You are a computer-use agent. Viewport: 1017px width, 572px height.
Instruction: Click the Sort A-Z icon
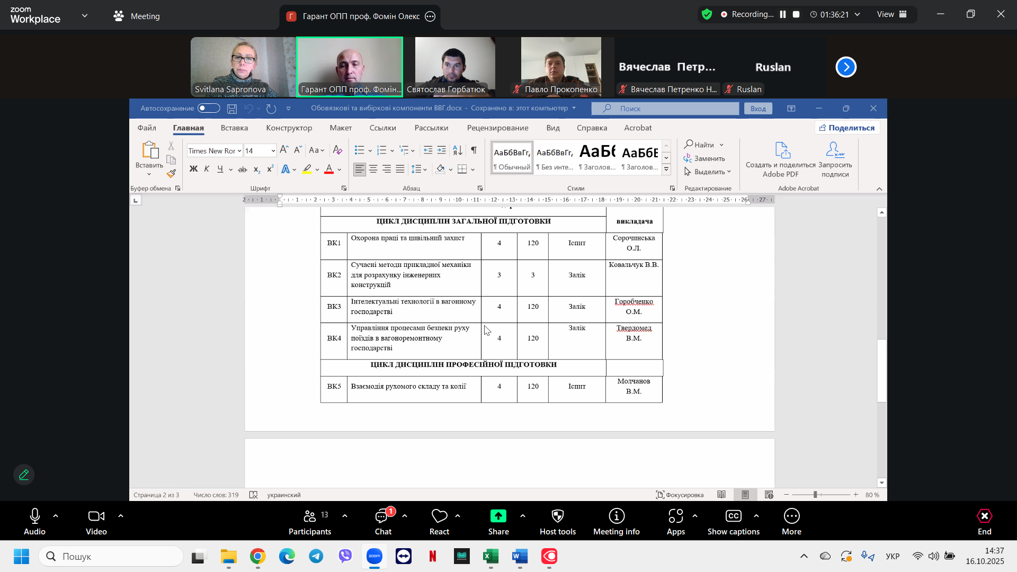[458, 150]
